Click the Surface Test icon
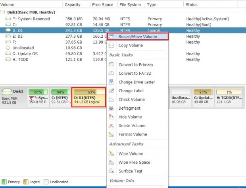 (x=111, y=171)
